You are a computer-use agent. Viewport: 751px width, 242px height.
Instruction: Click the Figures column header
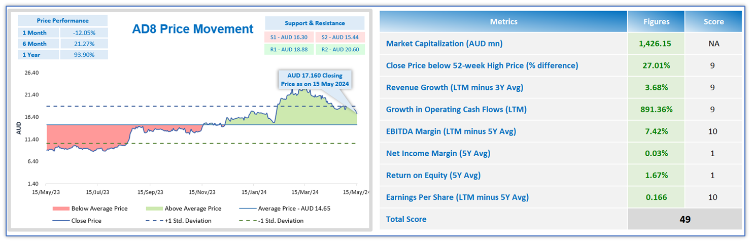pyautogui.click(x=656, y=22)
